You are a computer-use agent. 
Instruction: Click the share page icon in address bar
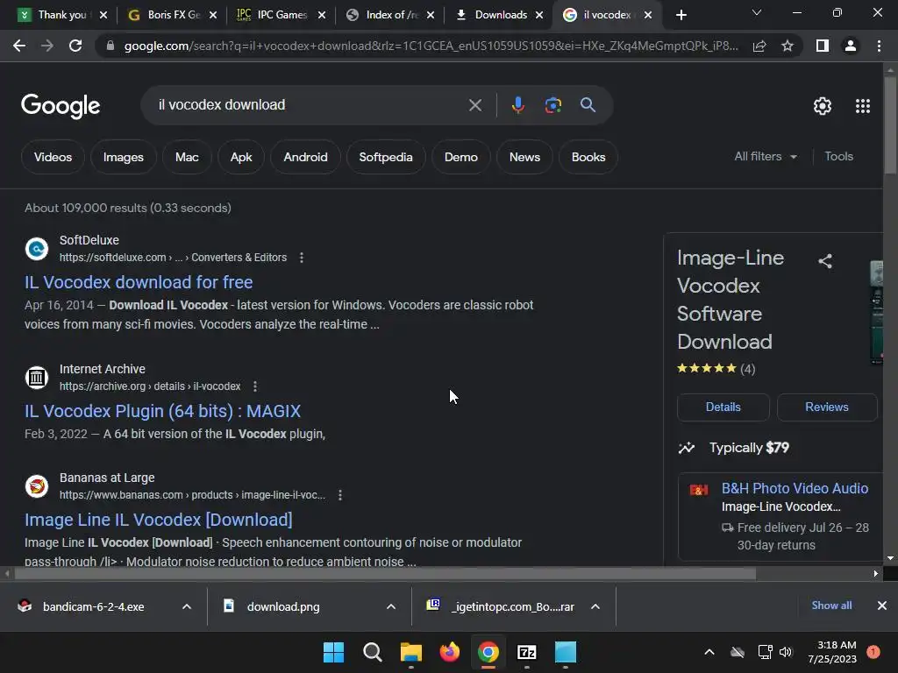[x=759, y=46]
